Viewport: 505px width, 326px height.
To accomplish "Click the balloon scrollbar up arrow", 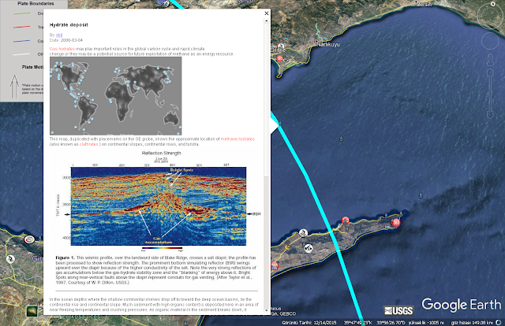I will click(267, 21).
